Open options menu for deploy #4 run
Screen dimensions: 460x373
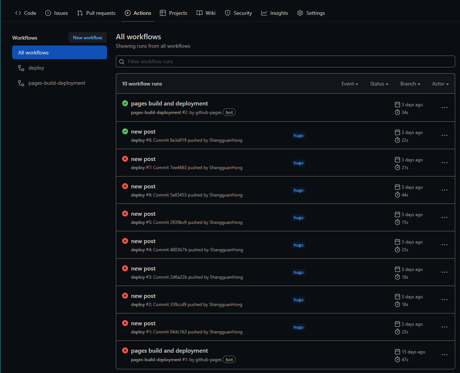coord(444,245)
